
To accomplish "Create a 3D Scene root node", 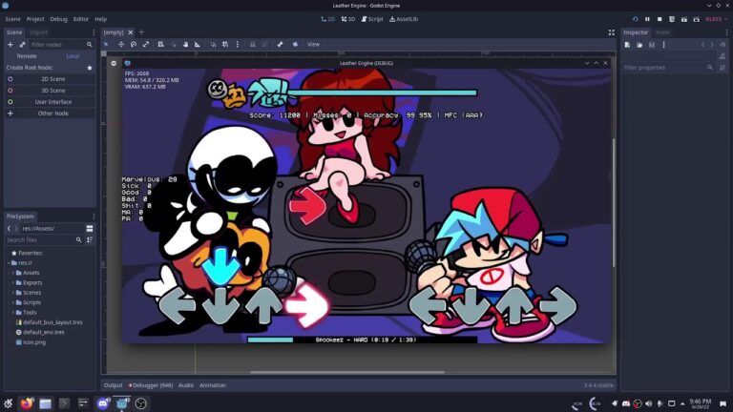I will pyautogui.click(x=50, y=91).
